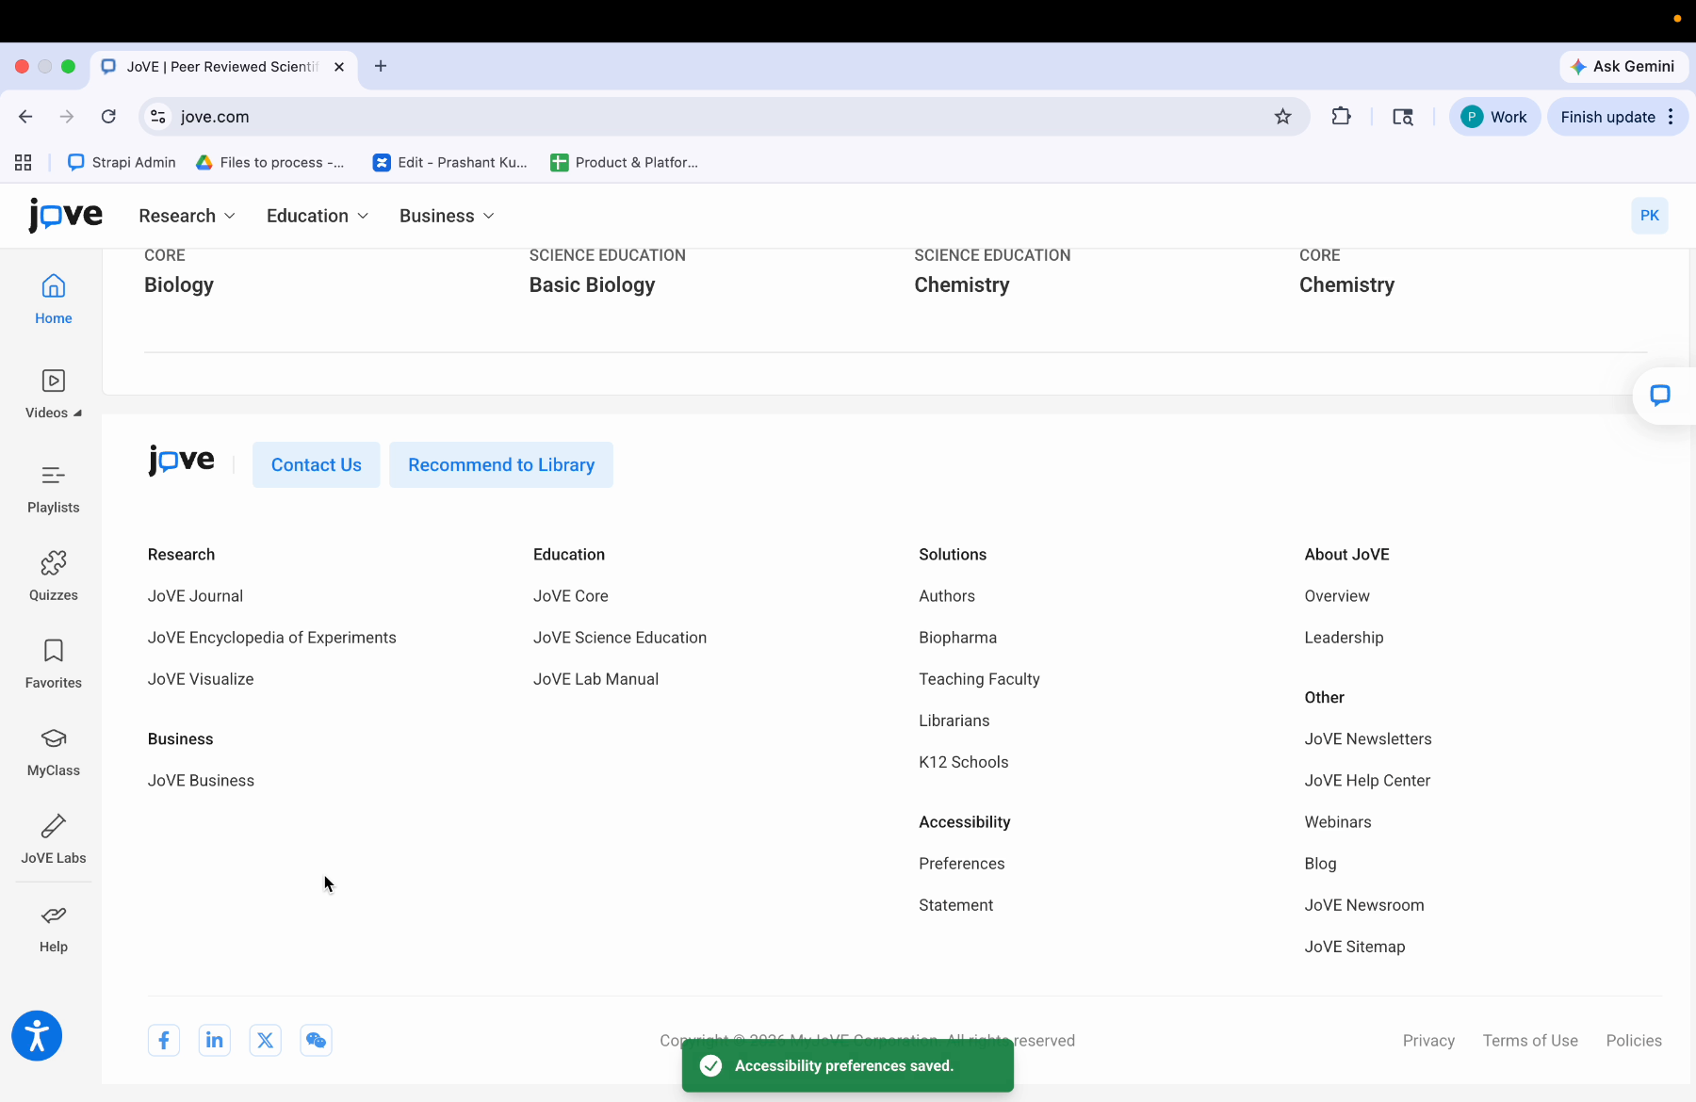The height and width of the screenshot is (1102, 1696).
Task: Reload the jove.com page
Action: (108, 117)
